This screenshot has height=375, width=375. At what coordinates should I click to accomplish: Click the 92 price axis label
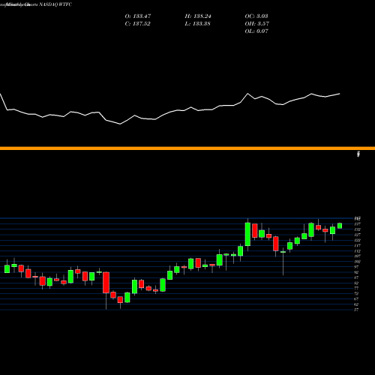point(356,272)
